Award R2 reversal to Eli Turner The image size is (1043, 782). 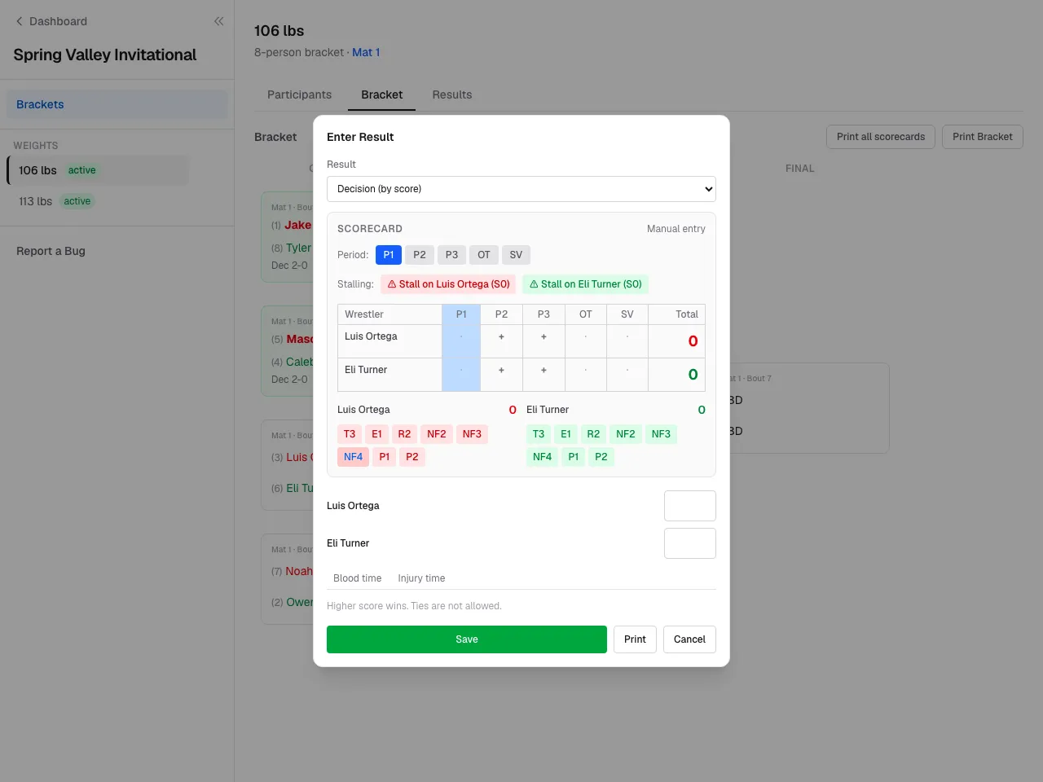pos(593,434)
